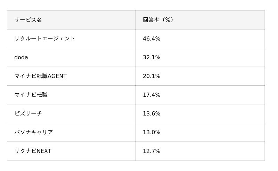The height and width of the screenshot is (171, 278).
Task: Click the 12.7% response rate value
Action: pyautogui.click(x=152, y=151)
